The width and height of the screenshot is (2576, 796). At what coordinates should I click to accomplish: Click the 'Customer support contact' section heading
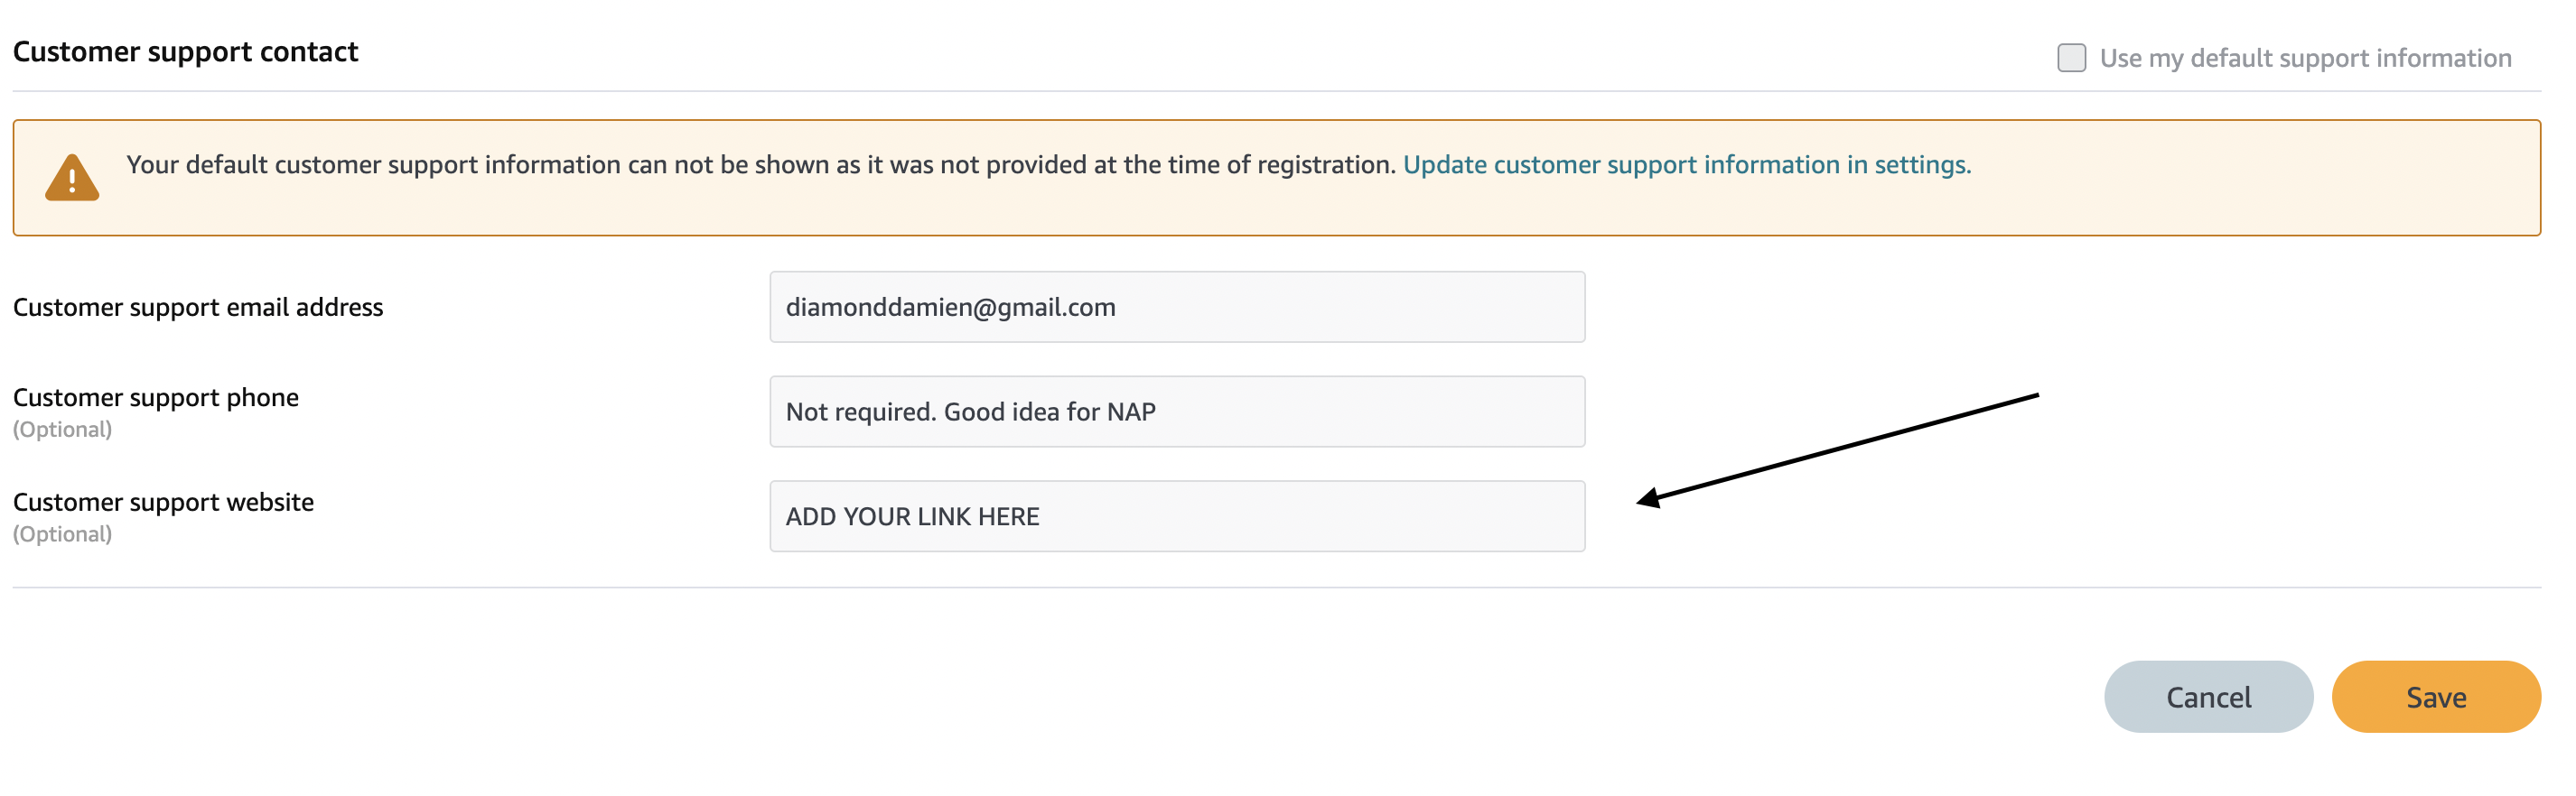[185, 52]
